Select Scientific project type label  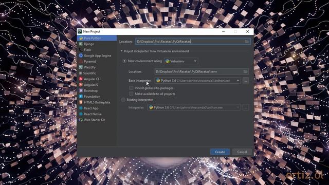click(x=89, y=73)
